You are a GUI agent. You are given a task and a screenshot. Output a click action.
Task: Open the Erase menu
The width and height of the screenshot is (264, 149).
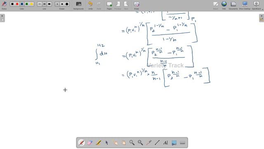point(137,5)
